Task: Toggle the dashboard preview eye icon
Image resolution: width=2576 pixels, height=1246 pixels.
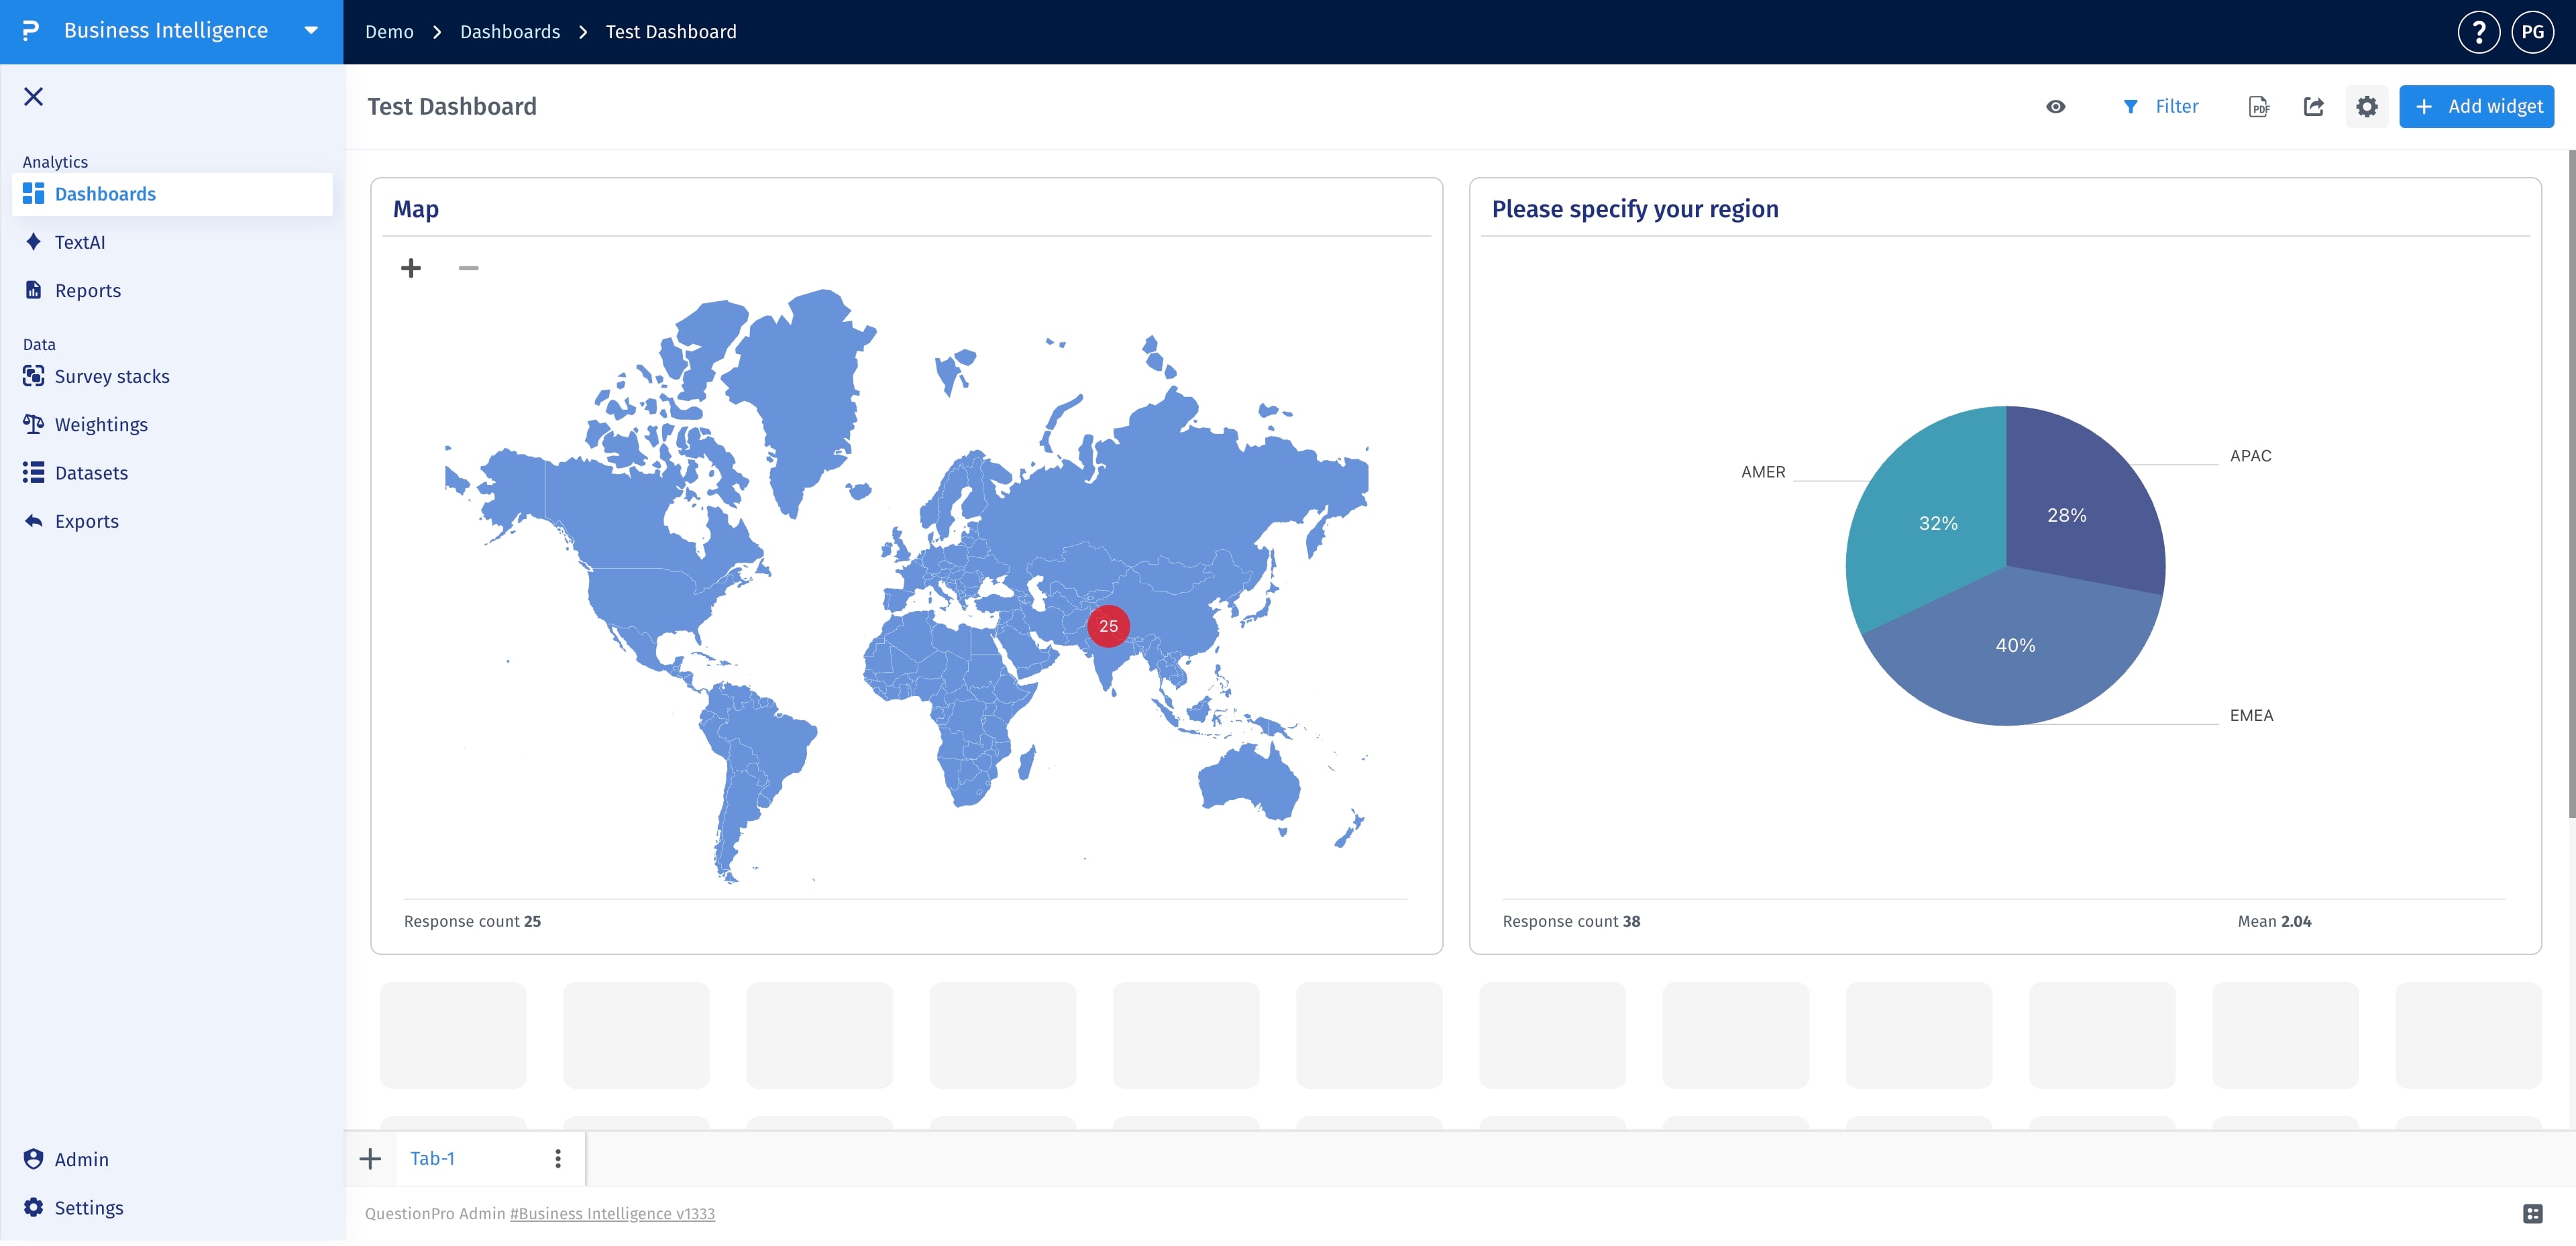Action: coord(2056,107)
